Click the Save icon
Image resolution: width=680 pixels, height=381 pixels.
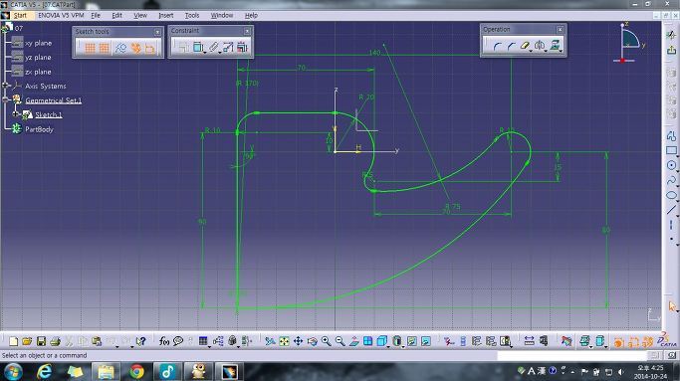[x=41, y=341]
